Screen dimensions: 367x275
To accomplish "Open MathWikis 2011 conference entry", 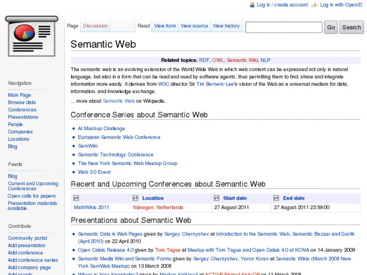I will pos(91,207).
